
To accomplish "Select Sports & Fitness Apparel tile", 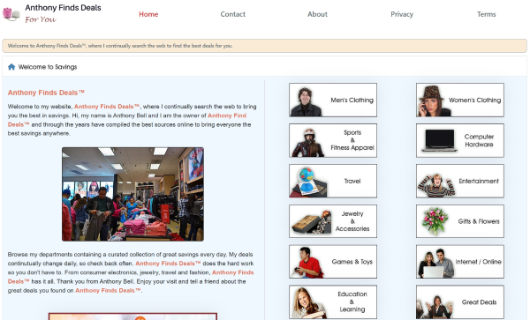I will point(333,140).
